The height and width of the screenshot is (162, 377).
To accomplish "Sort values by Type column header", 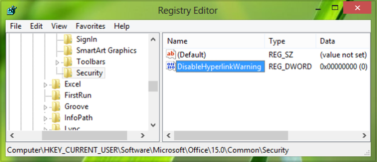I will [290, 41].
